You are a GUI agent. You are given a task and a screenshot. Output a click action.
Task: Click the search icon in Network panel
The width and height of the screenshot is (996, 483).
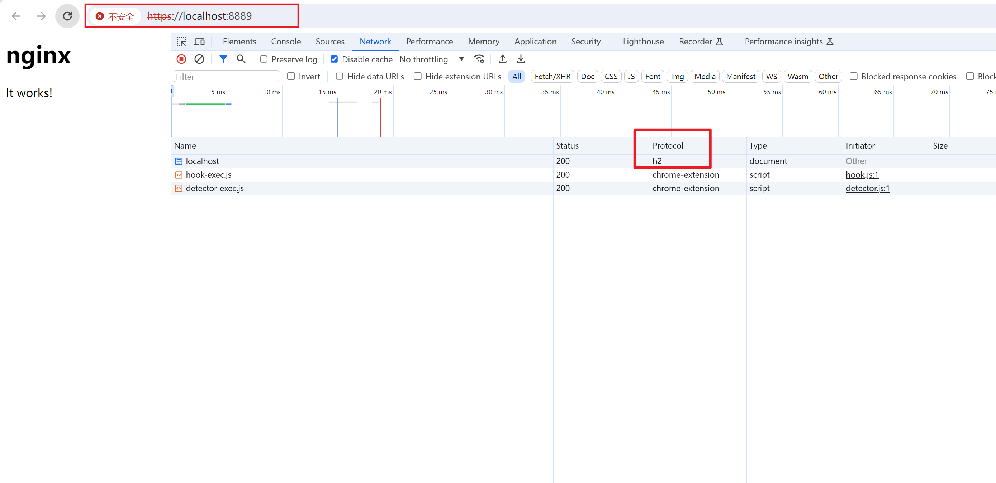240,59
